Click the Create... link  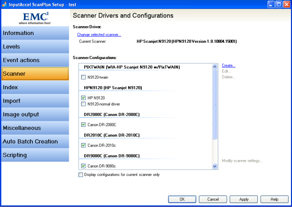tap(229, 65)
